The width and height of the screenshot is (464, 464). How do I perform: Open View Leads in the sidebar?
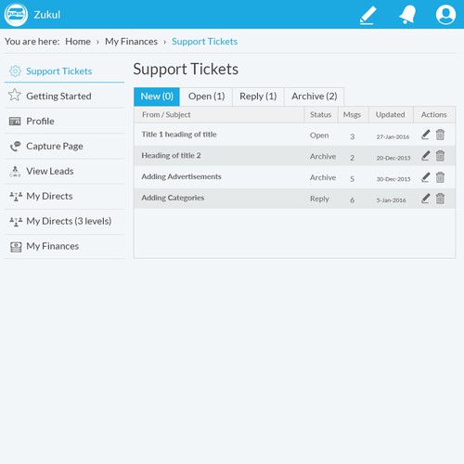[x=64, y=172]
